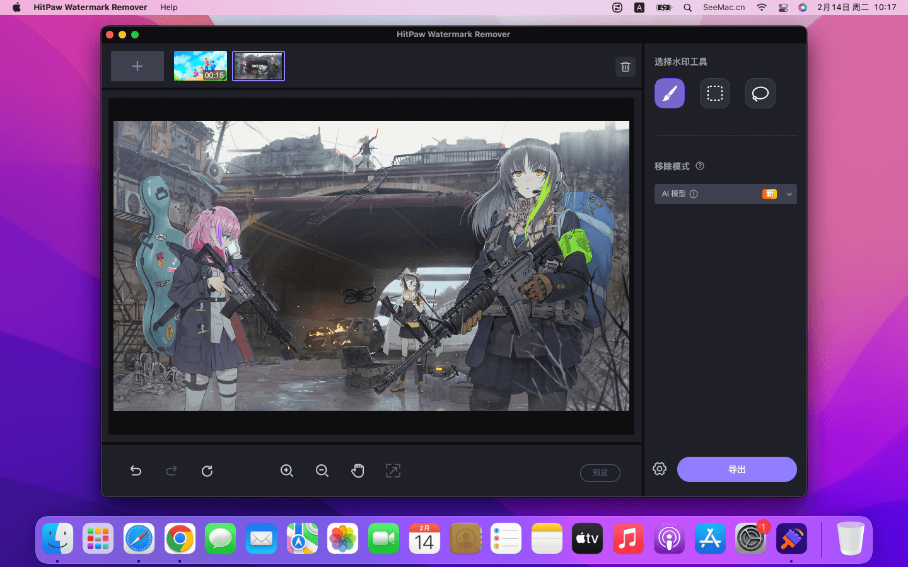Open the Help menu

[x=169, y=8]
